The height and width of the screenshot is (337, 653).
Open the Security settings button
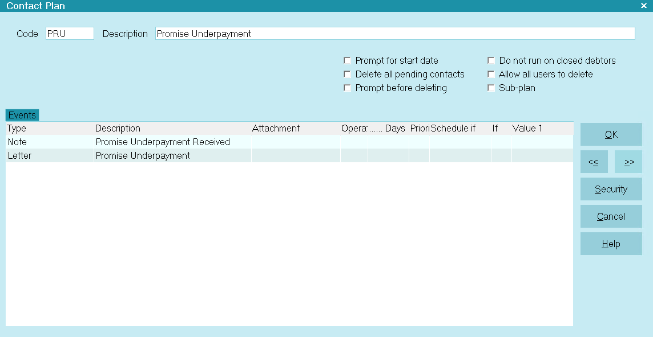(x=611, y=189)
